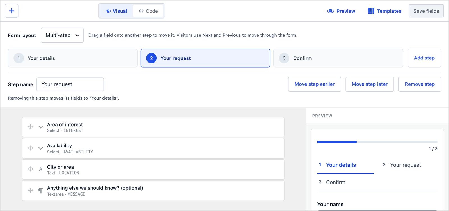Click paragraph icon beside Anything else field
449x211 pixels.
coord(41,191)
